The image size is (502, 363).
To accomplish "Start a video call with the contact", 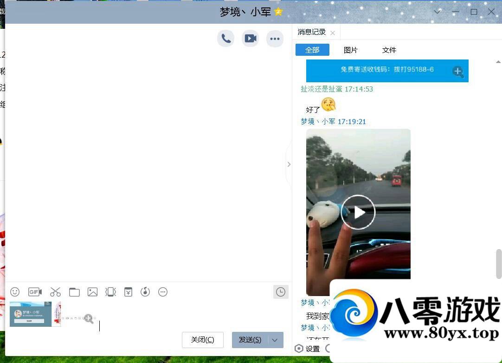I will tap(251, 39).
